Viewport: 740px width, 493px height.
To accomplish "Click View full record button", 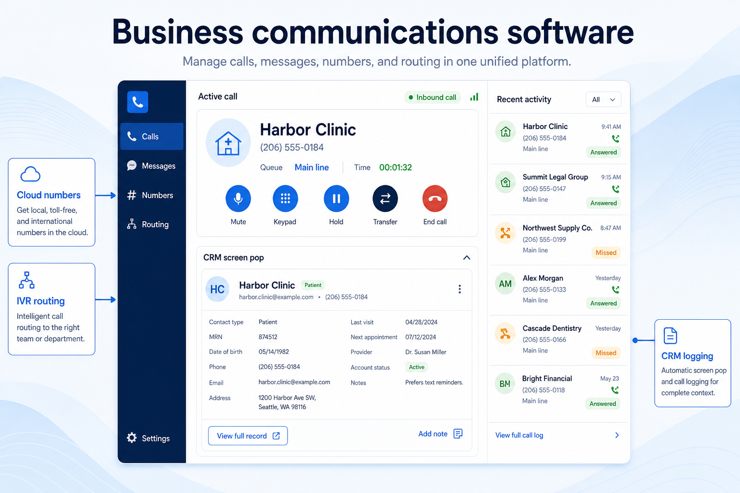I will [x=248, y=436].
